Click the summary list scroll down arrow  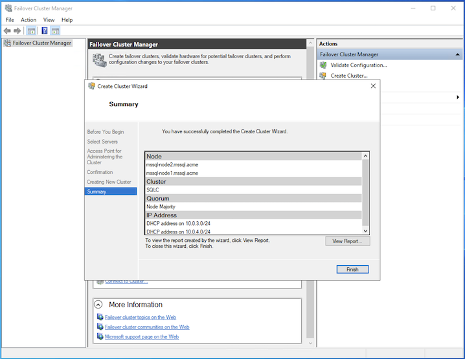click(x=365, y=231)
